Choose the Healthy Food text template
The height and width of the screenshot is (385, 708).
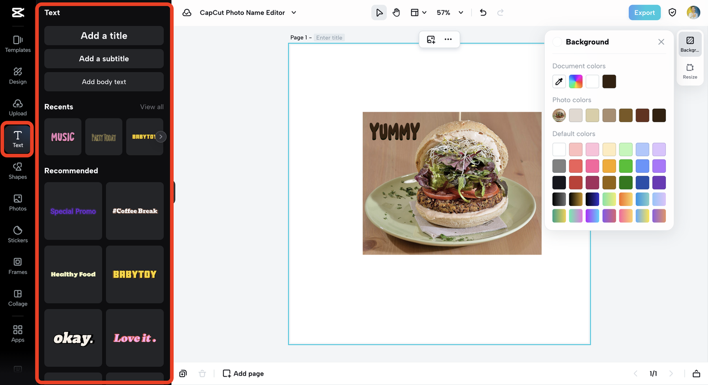pyautogui.click(x=73, y=275)
